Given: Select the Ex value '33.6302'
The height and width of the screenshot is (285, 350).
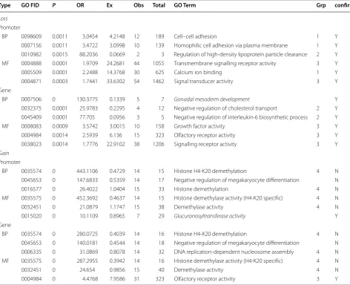Looking at the screenshot, I should [x=116, y=81].
